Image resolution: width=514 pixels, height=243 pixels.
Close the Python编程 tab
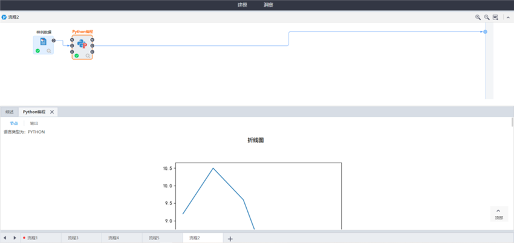tap(52, 112)
